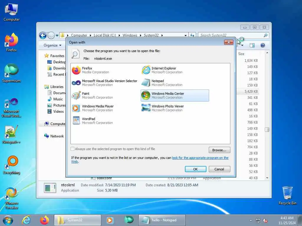This screenshot has height=226, width=302.
Task: Open the recent pages dropdown arrow
Action: 57,36
